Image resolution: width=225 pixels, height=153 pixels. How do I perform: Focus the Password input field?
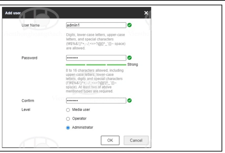[96, 58]
